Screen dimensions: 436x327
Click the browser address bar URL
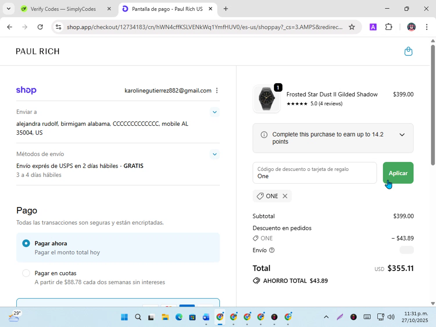(205, 27)
